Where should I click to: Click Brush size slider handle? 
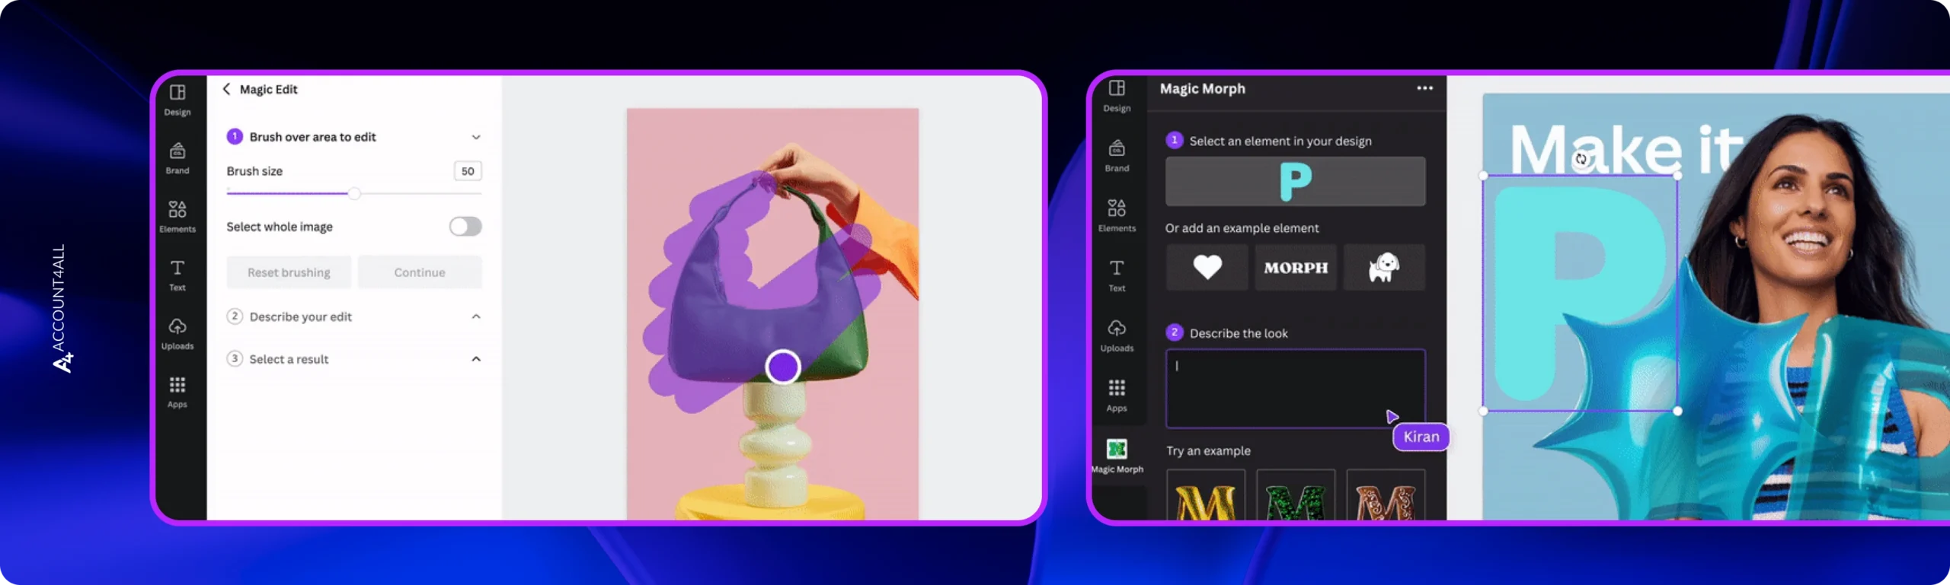click(354, 194)
